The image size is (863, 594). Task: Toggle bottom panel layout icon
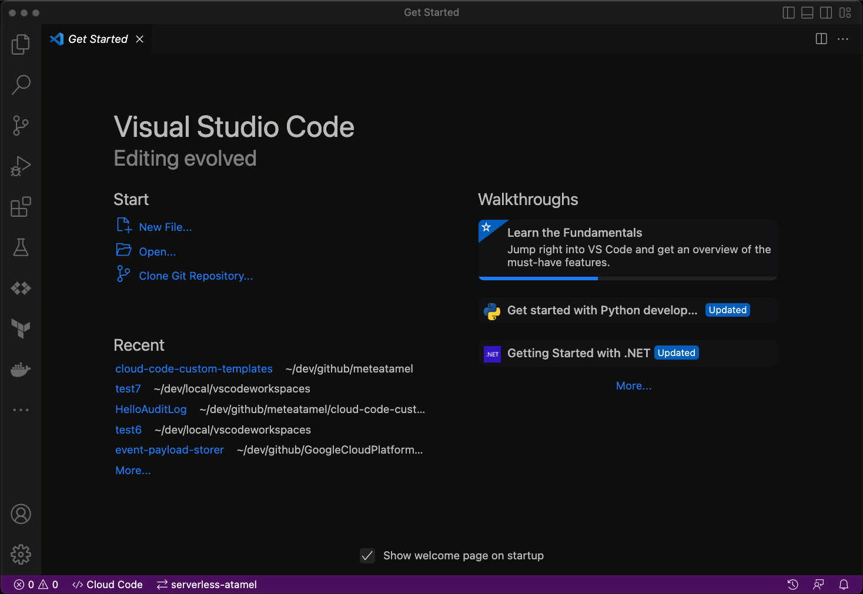point(808,12)
